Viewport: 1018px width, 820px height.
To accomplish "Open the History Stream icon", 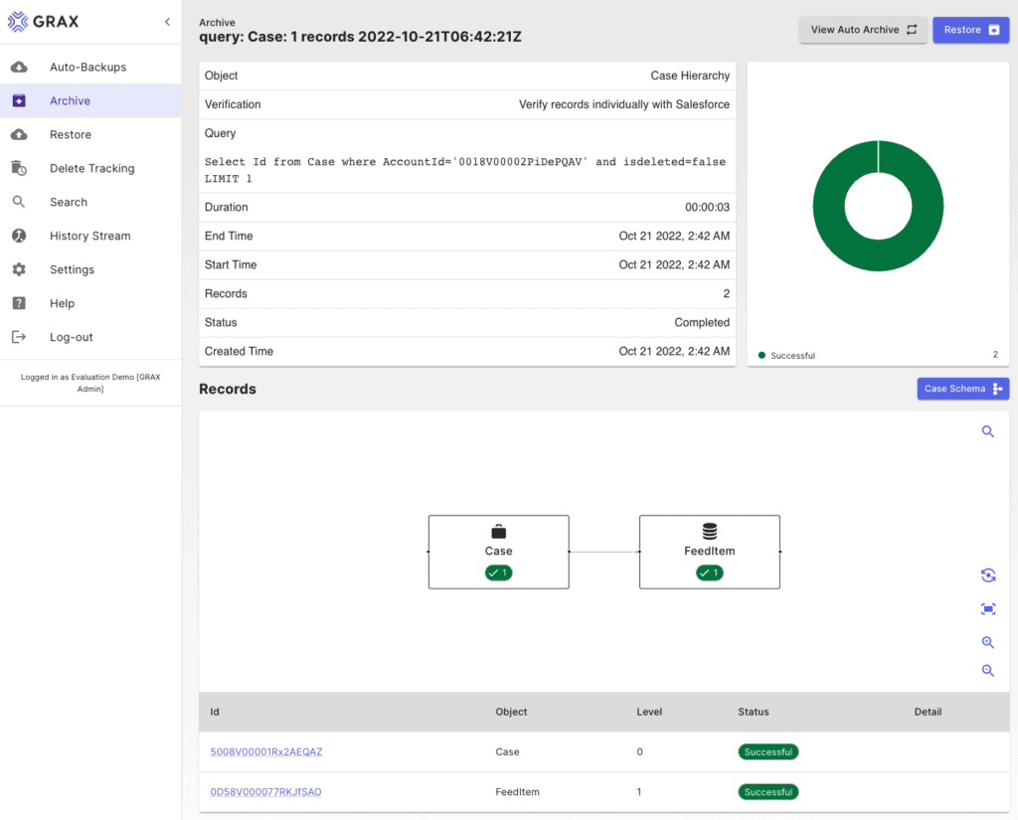I will tap(20, 236).
